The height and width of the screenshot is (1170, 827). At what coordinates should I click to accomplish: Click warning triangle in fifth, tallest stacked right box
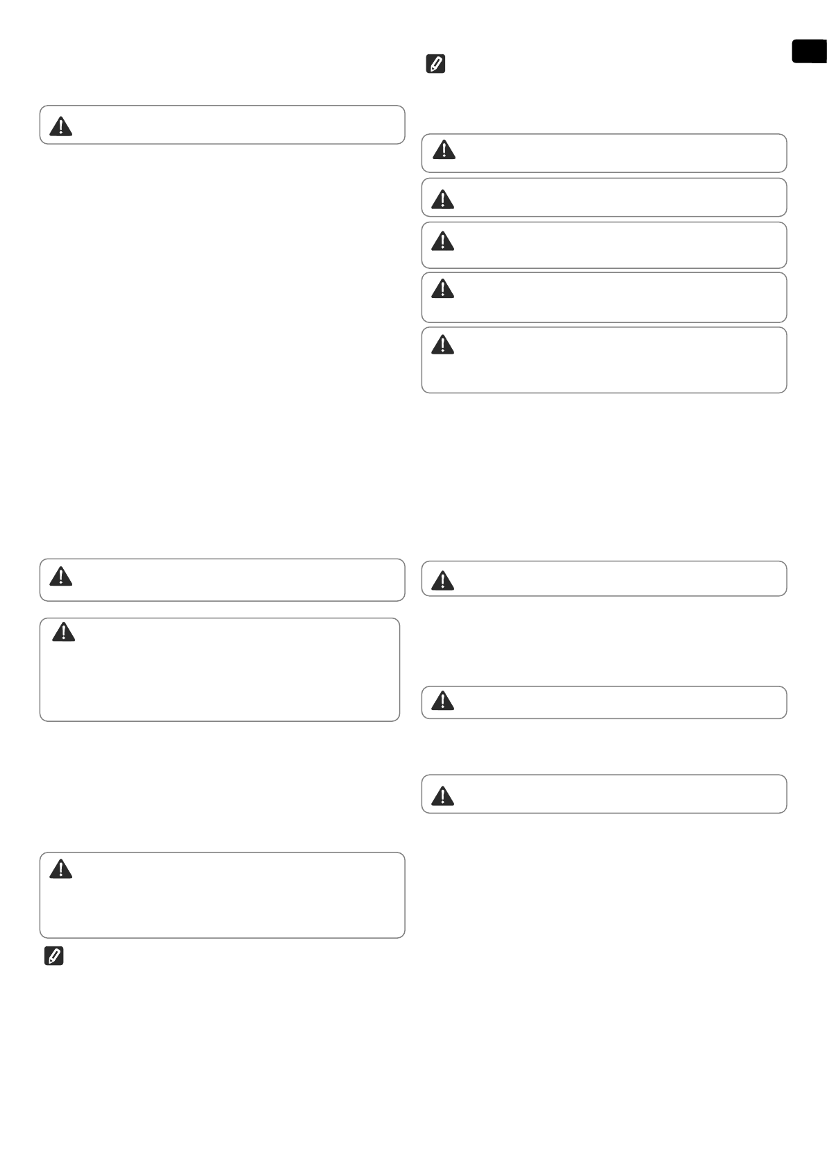tap(442, 344)
